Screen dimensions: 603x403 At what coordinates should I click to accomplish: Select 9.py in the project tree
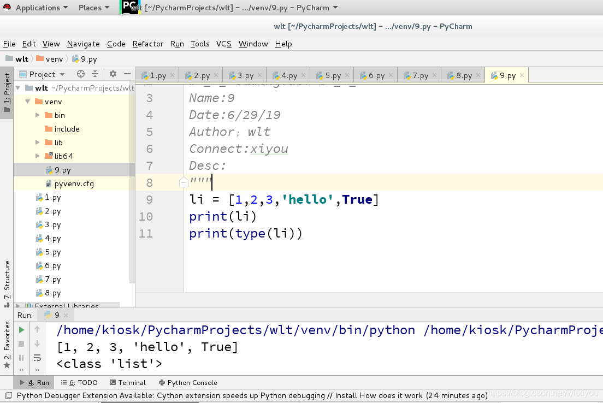click(x=74, y=170)
